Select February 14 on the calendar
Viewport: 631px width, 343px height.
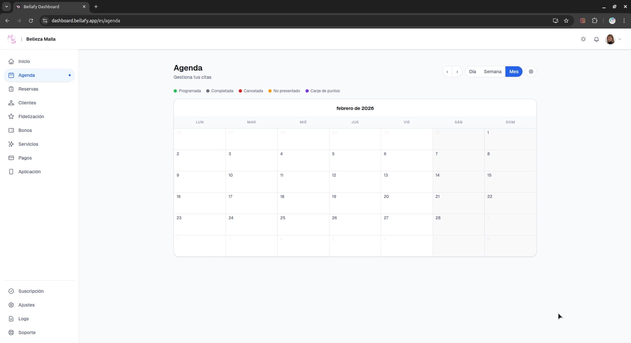click(x=459, y=182)
